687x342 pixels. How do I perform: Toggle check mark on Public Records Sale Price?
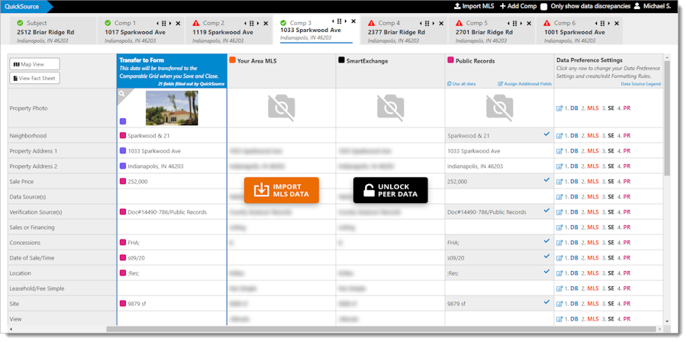(x=547, y=179)
